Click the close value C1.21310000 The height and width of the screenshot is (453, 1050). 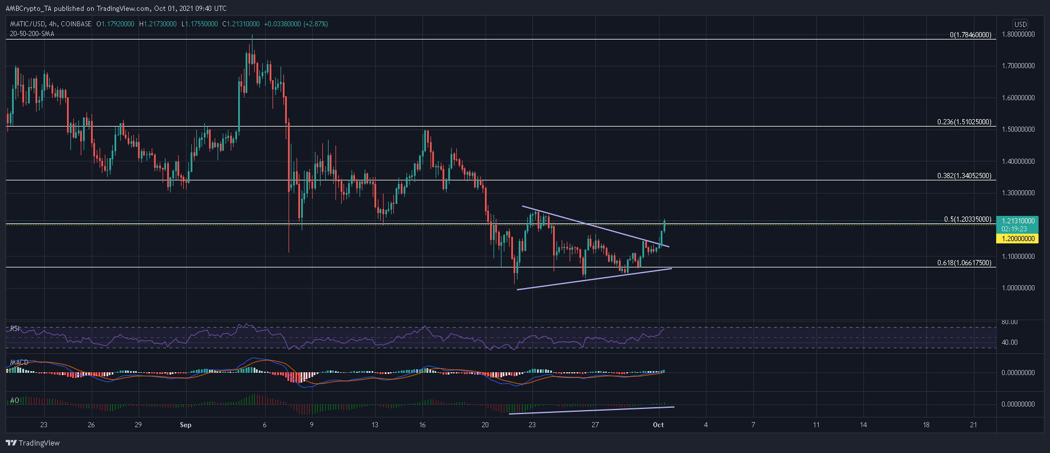[x=241, y=24]
